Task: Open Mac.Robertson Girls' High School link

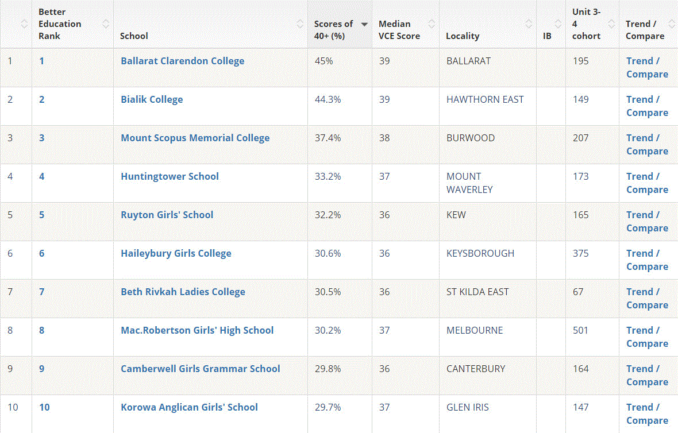Action: pos(197,330)
